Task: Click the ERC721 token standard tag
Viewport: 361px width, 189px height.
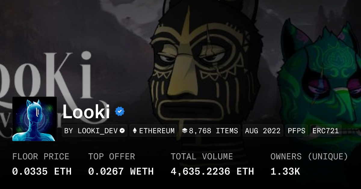Action: coord(326,131)
